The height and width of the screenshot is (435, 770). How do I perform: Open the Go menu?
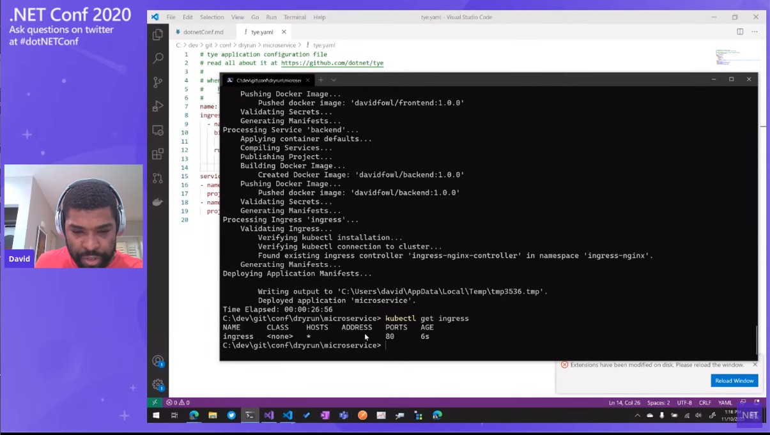point(255,17)
